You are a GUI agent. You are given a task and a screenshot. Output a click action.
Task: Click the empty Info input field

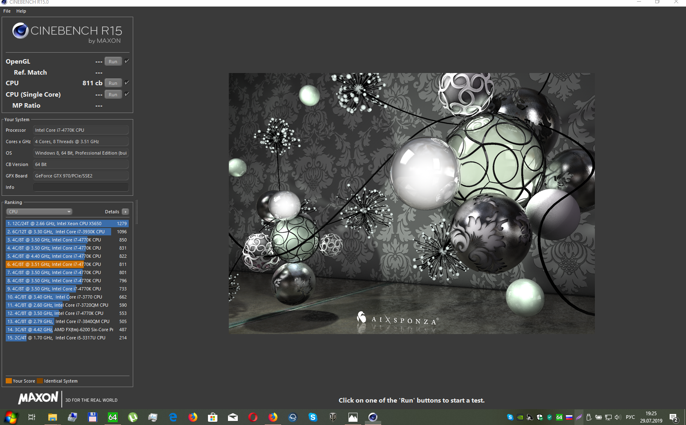pyautogui.click(x=81, y=187)
